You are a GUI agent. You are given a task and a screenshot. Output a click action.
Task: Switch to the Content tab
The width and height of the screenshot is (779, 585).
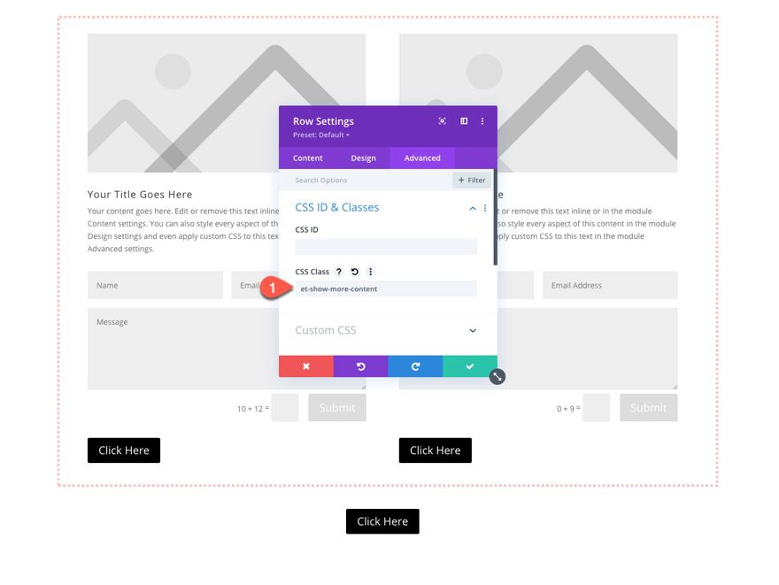click(307, 158)
